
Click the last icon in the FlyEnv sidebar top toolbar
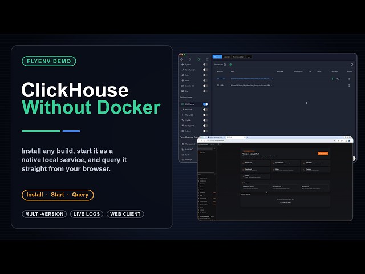coord(207,59)
